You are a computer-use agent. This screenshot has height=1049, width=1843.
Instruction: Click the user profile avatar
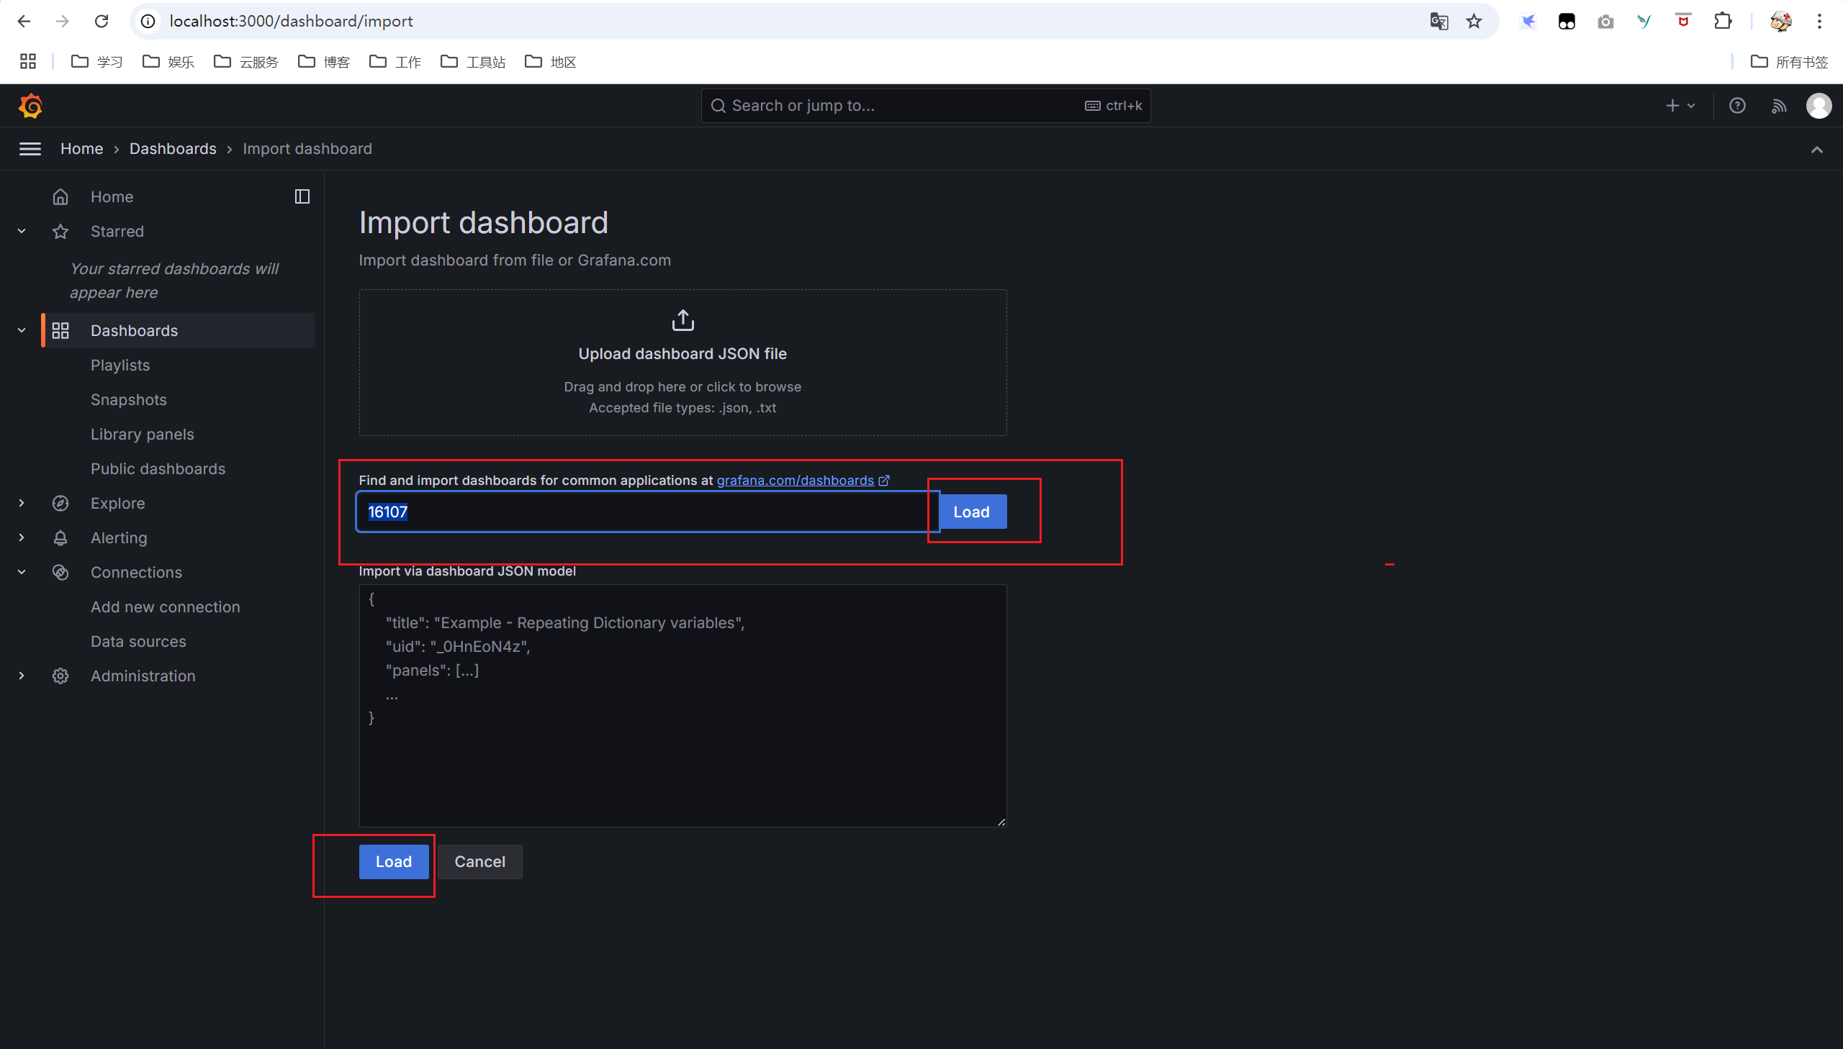point(1819,106)
